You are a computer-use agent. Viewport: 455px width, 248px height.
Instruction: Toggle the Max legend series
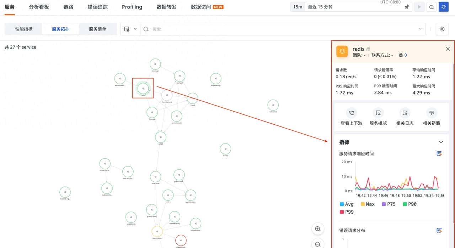tap(368, 204)
